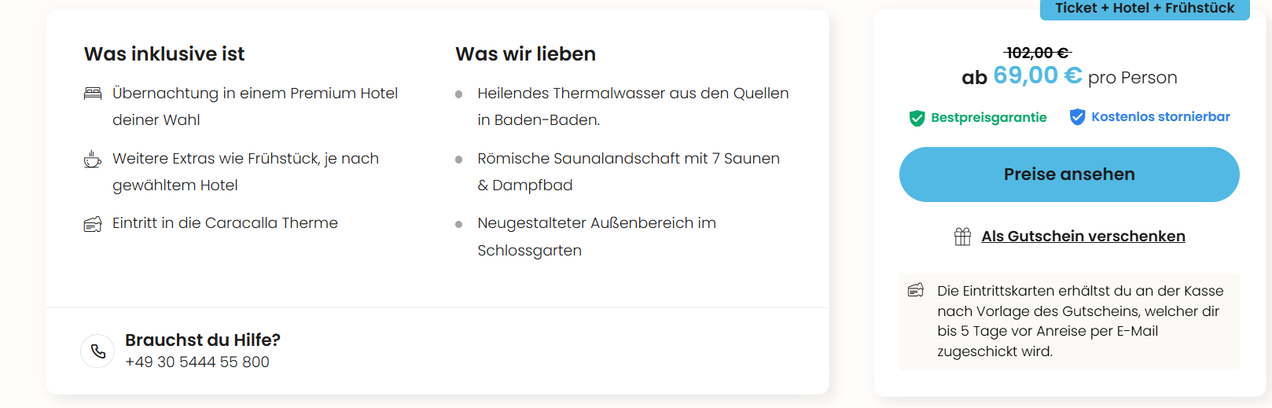Image resolution: width=1272 pixels, height=408 pixels.
Task: Open the Als Gutschein verschenken link
Action: pyautogui.click(x=1083, y=237)
